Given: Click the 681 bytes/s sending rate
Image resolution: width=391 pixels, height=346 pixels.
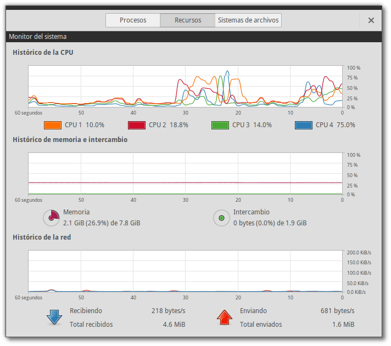Looking at the screenshot, I should pyautogui.click(x=337, y=311).
